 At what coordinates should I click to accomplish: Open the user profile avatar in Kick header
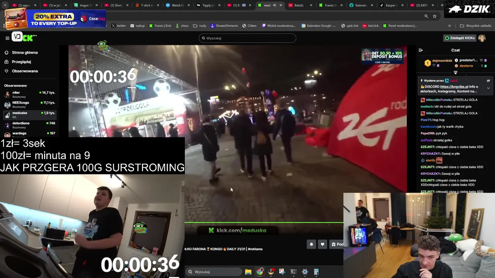click(482, 38)
